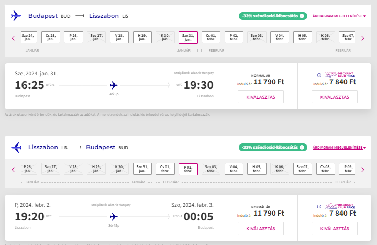Click the plane icon on 19:20 flight timeline

click(114, 217)
